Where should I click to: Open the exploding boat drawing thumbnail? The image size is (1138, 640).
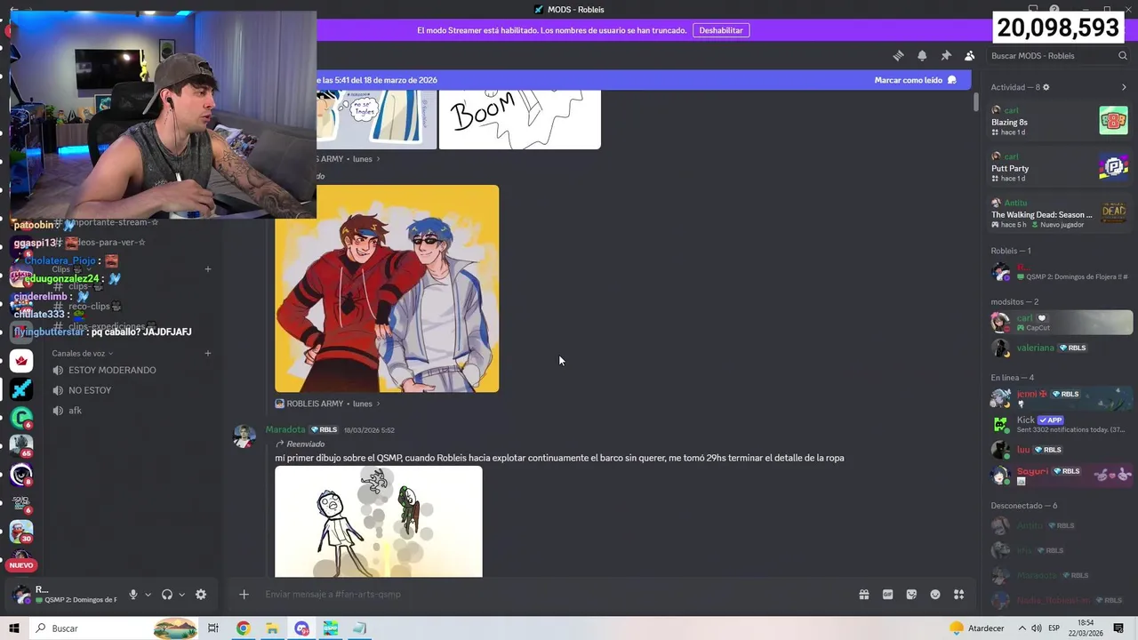click(379, 522)
